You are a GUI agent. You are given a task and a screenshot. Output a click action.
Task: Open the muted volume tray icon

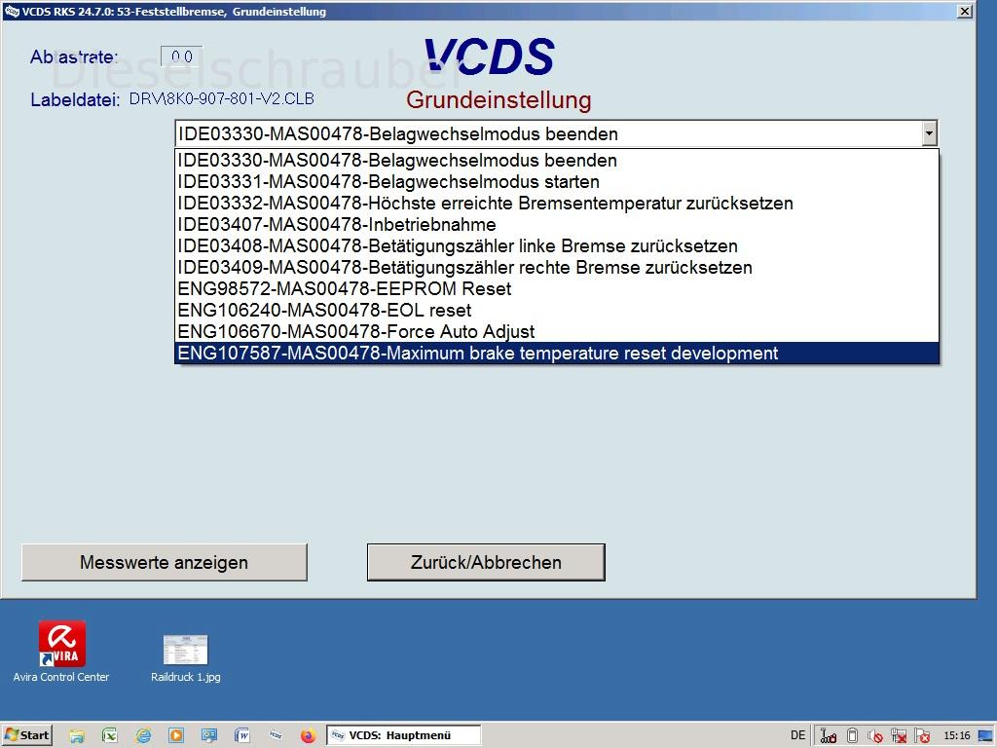pos(875,736)
